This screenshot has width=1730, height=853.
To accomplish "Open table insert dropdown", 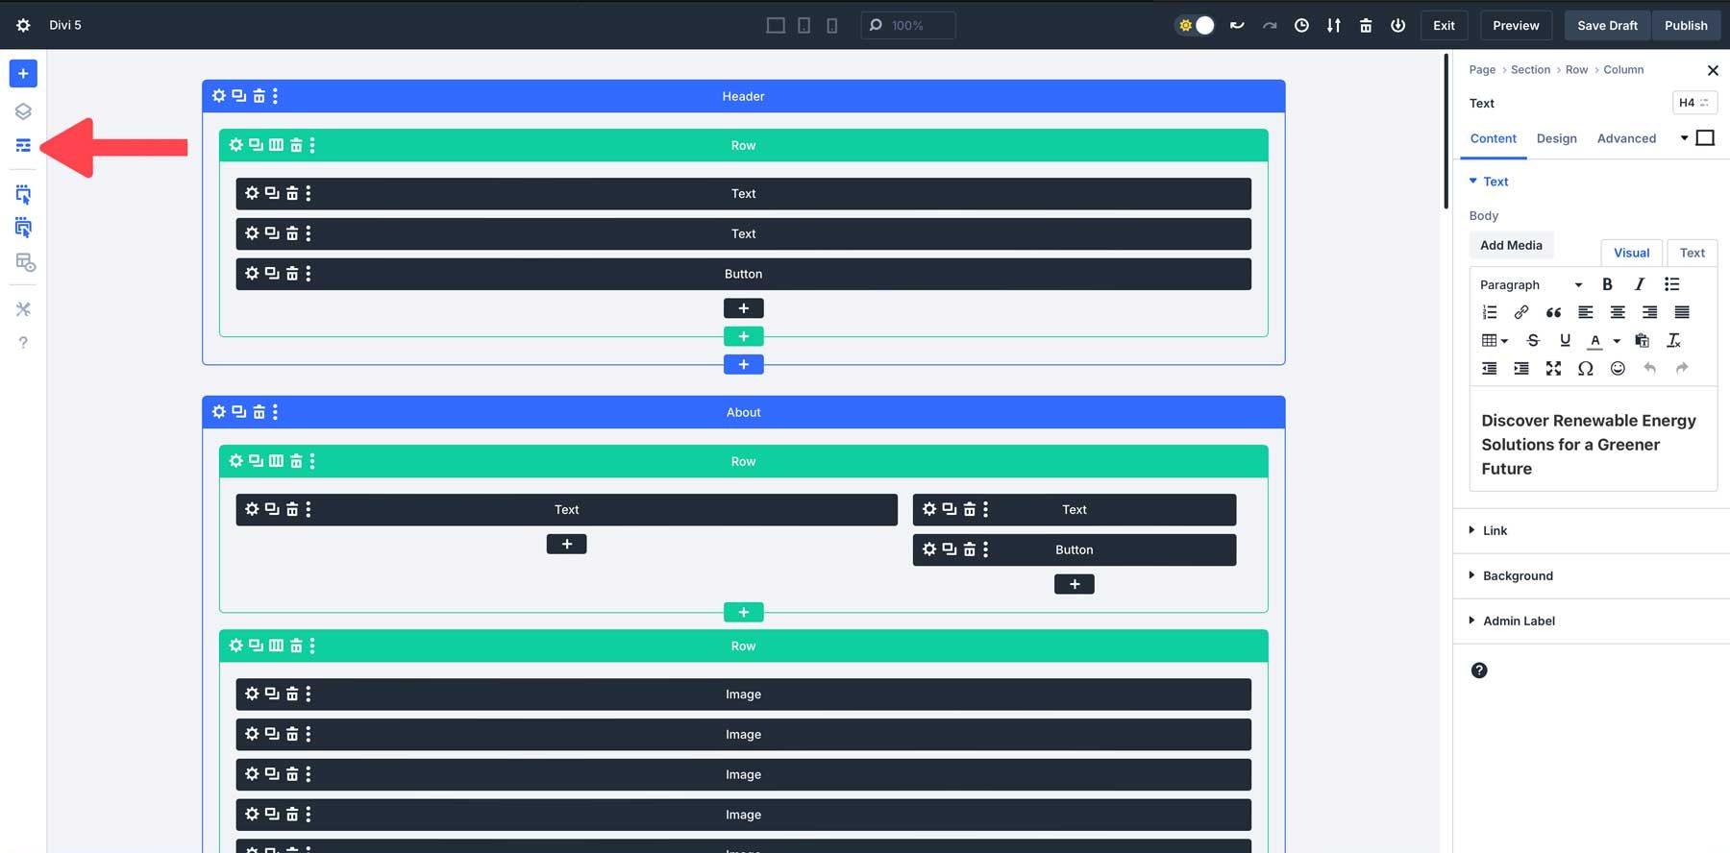I will tap(1495, 340).
